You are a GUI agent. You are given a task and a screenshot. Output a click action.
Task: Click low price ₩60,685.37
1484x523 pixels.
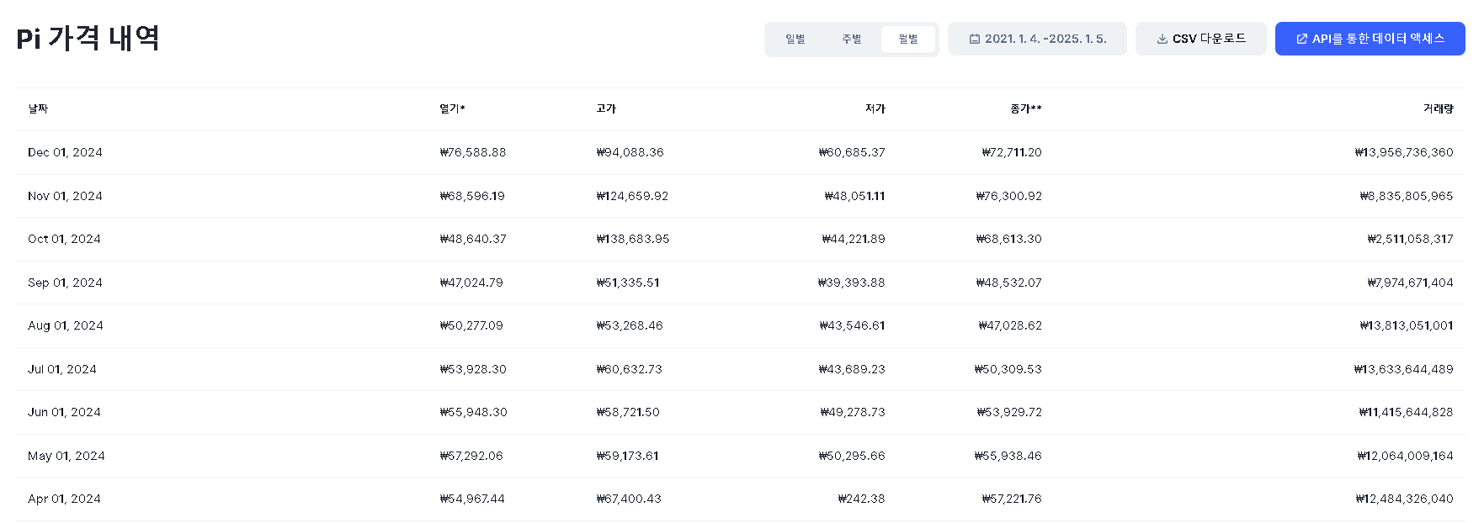[852, 152]
